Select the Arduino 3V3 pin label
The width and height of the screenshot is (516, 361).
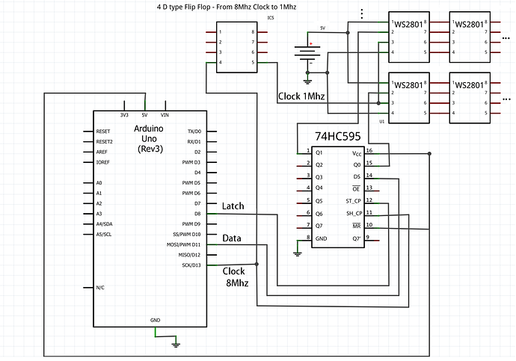[x=124, y=115]
